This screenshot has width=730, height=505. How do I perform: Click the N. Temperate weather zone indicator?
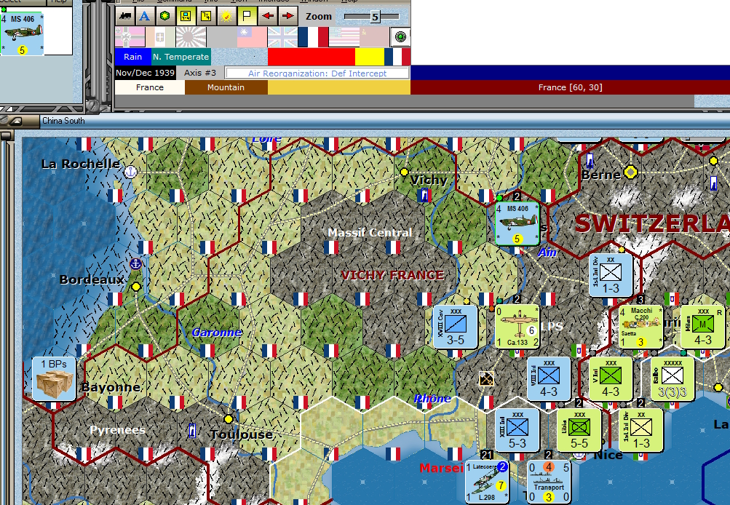pyautogui.click(x=181, y=57)
